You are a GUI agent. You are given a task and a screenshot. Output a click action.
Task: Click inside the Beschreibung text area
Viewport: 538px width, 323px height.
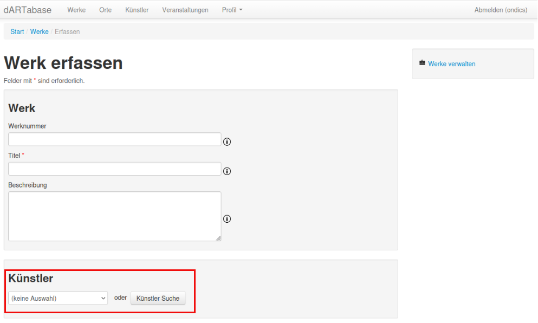coord(114,216)
